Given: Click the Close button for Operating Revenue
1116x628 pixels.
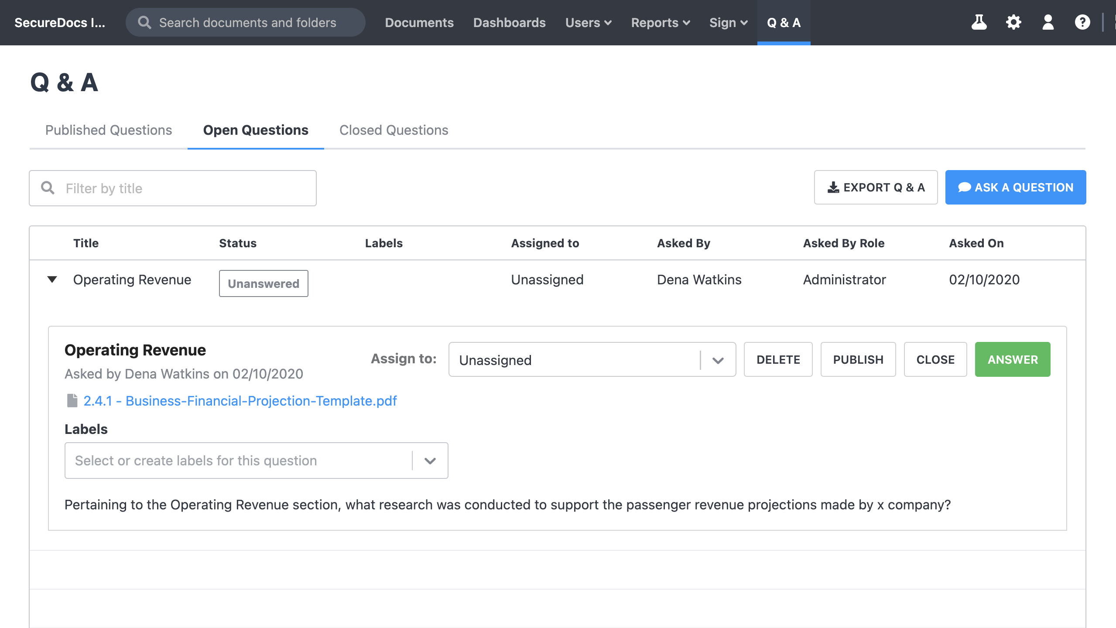Looking at the screenshot, I should click(x=935, y=359).
